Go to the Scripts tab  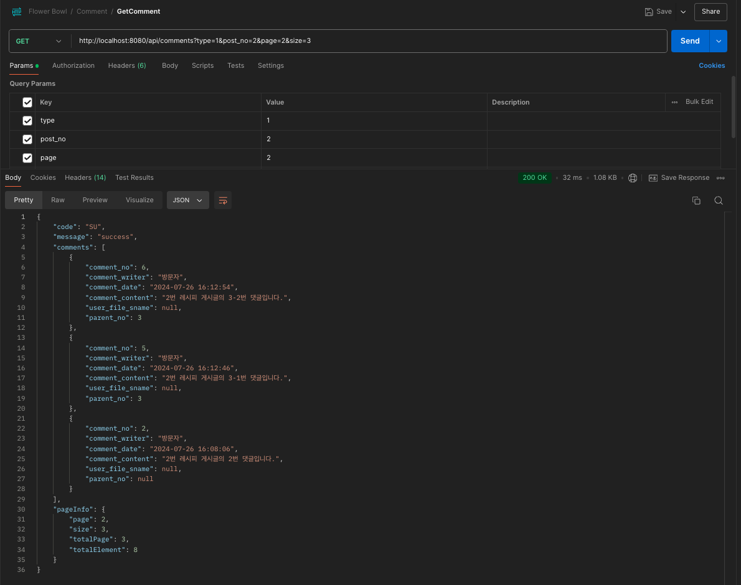tap(202, 65)
